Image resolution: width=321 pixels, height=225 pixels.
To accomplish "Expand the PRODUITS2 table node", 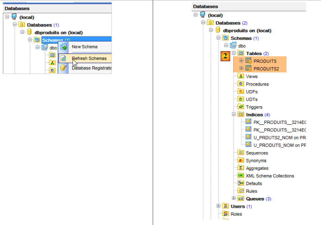I will point(241,68).
